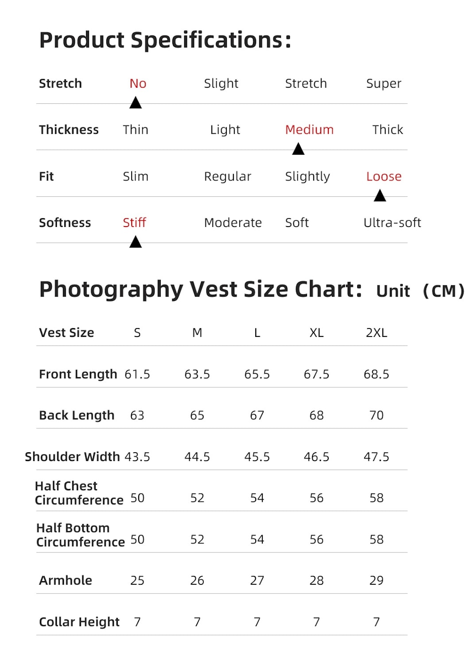Viewport: 467px width, 665px height.
Task: Click the triangle marker under 'Loose' fit
Action: point(380,196)
